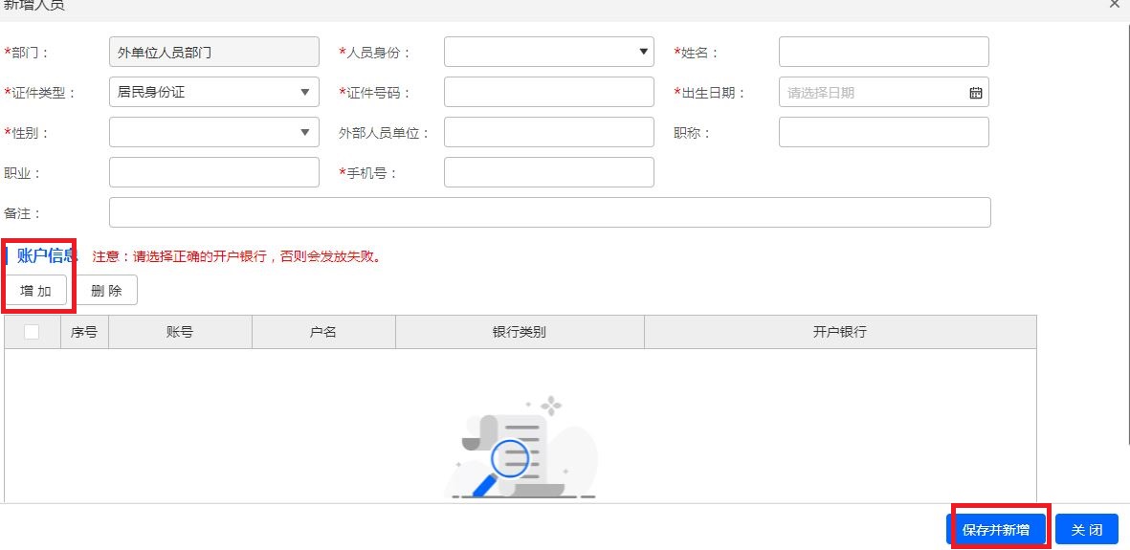This screenshot has height=550, width=1130.
Task: Click into the 证件号码 text box
Action: tap(548, 92)
